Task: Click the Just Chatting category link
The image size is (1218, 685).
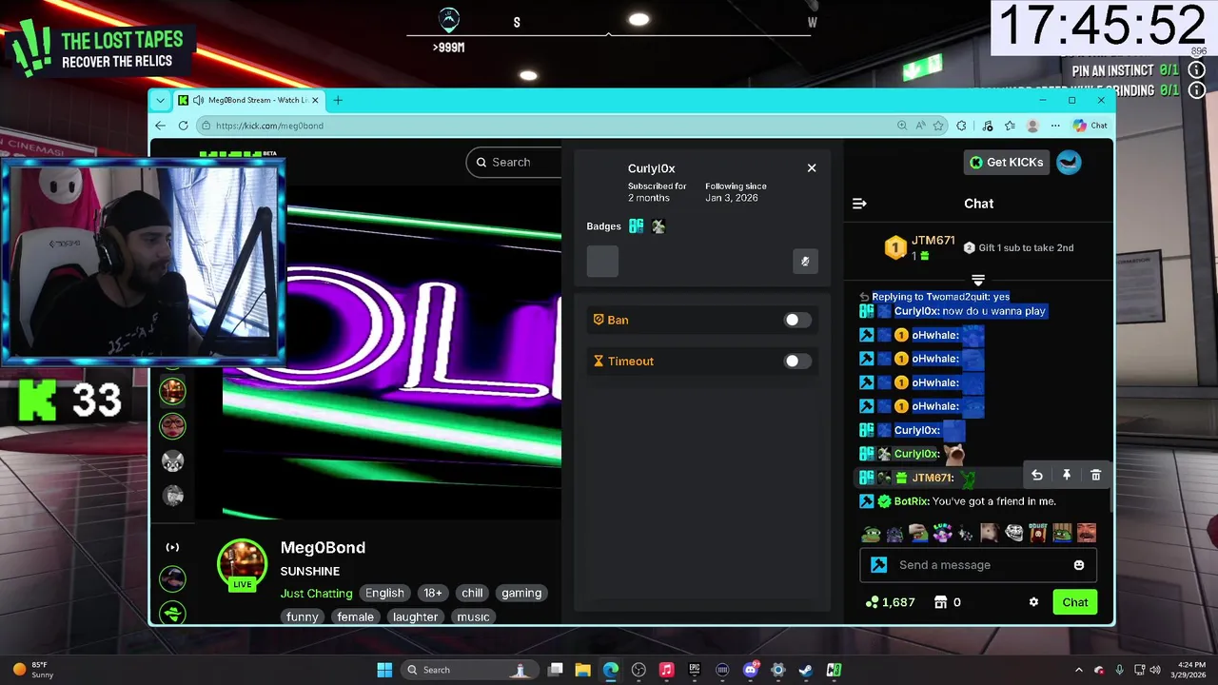Action: (316, 593)
